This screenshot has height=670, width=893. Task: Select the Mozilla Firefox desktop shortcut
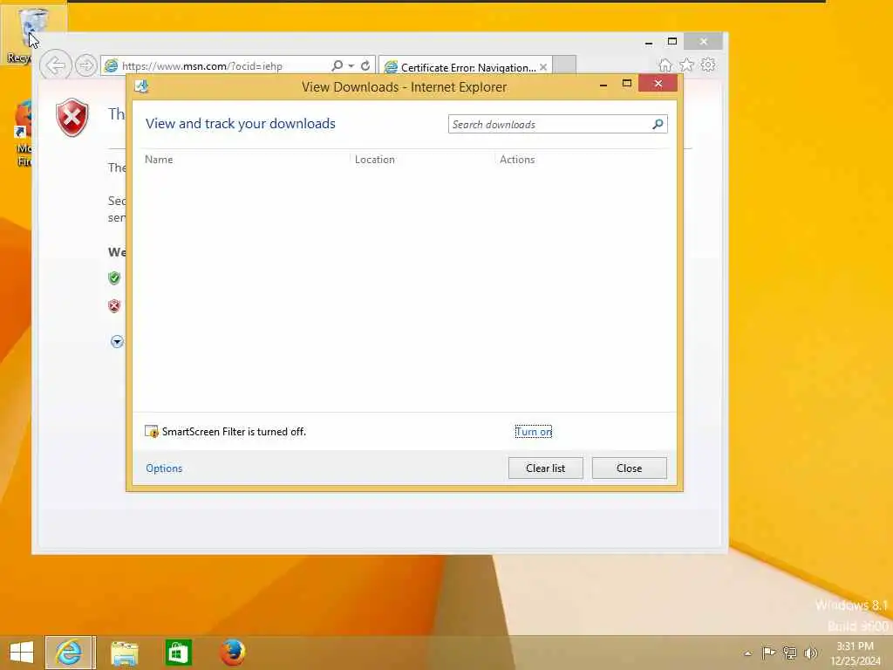[x=24, y=133]
